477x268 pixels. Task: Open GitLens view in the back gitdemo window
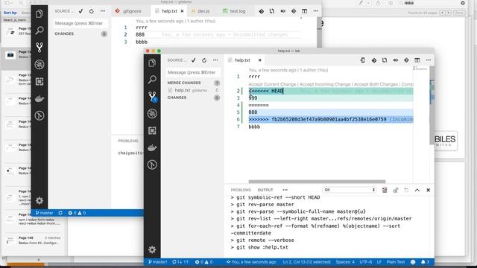pos(40,115)
